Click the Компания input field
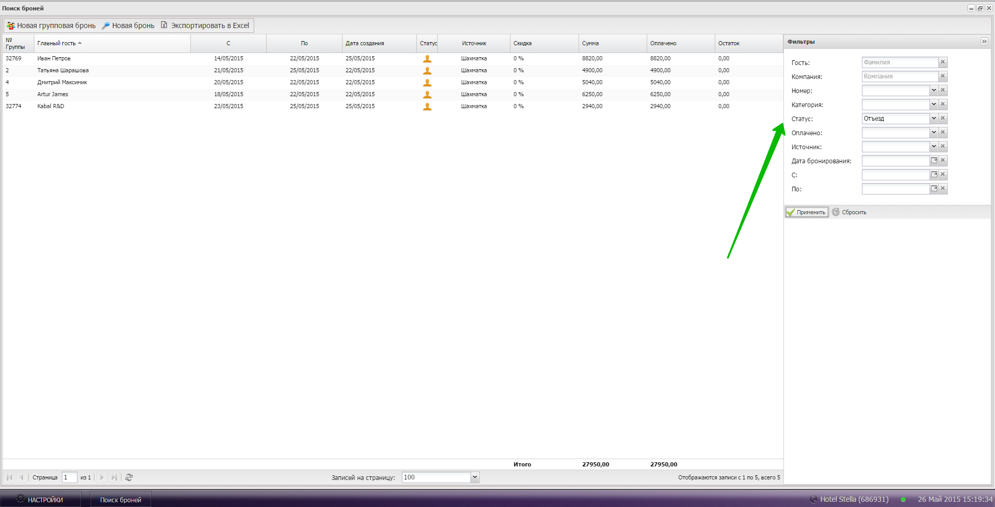995x507 pixels. (x=899, y=76)
